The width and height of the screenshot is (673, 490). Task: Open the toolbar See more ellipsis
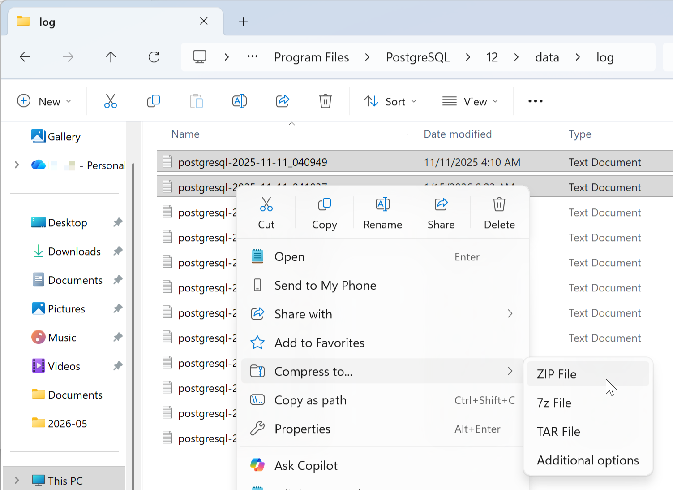point(536,101)
